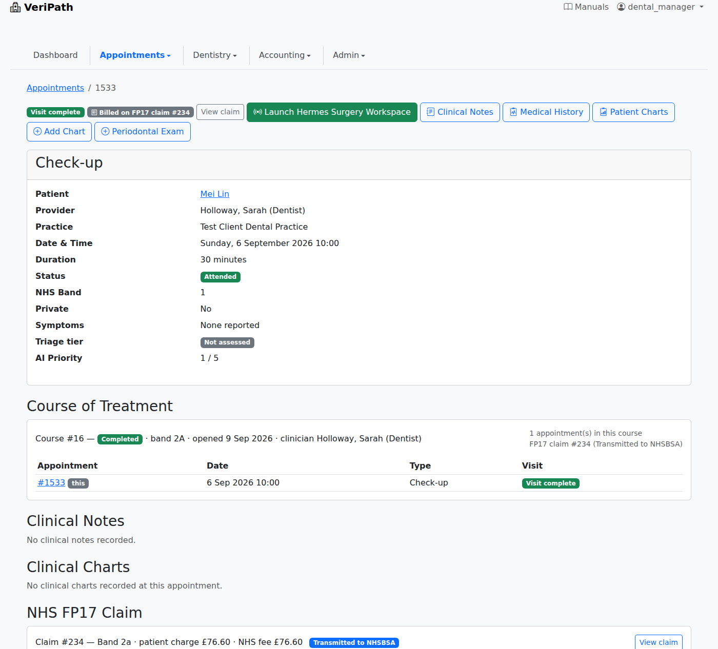
Task: Click the Visit complete badge in course table
Action: pyautogui.click(x=550, y=483)
